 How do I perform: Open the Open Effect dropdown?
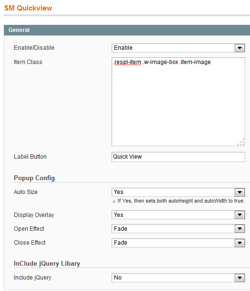[178, 228]
